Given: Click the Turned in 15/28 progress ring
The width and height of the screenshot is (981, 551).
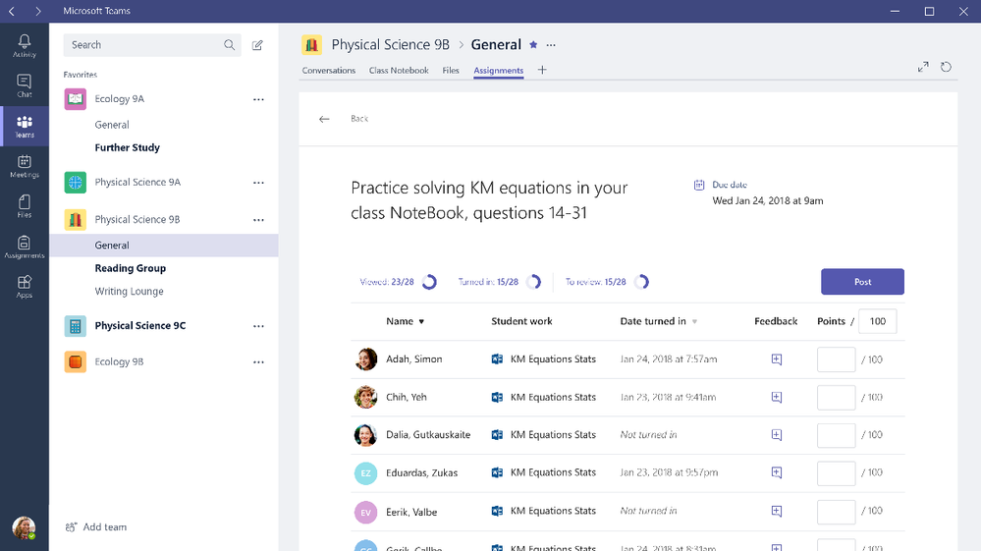Looking at the screenshot, I should [533, 282].
